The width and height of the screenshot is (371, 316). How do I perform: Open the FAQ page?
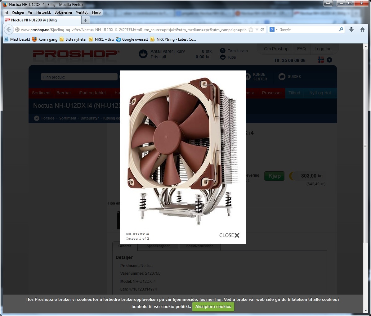(301, 49)
